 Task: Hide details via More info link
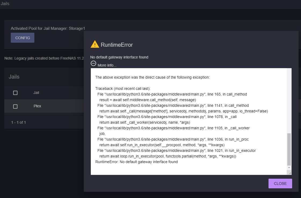(107, 65)
